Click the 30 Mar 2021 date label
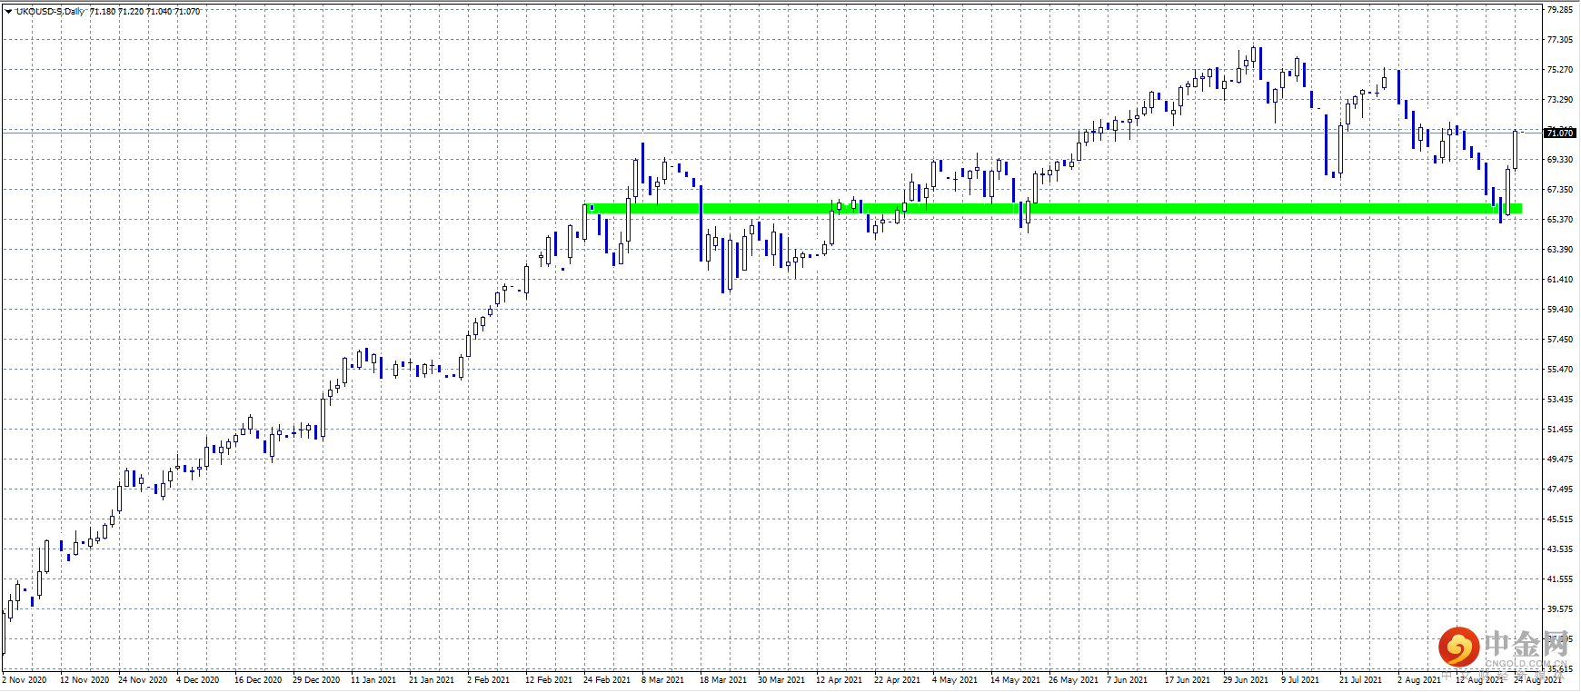 point(781,680)
